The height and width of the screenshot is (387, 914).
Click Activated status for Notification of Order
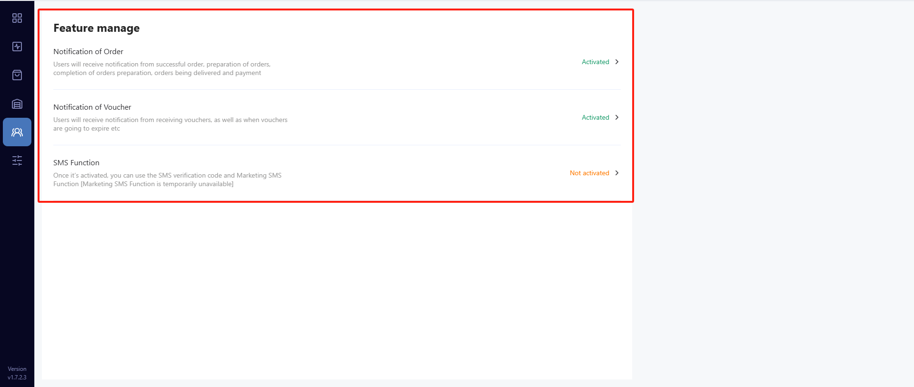[x=596, y=62]
